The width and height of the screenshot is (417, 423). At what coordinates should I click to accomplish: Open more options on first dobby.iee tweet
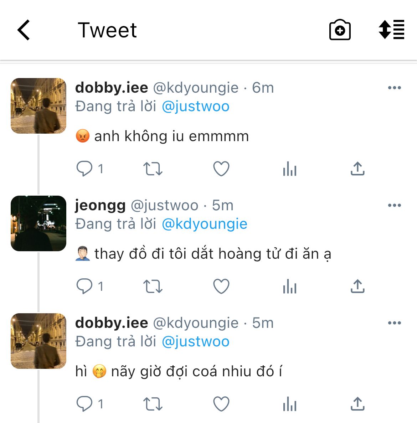click(x=394, y=88)
